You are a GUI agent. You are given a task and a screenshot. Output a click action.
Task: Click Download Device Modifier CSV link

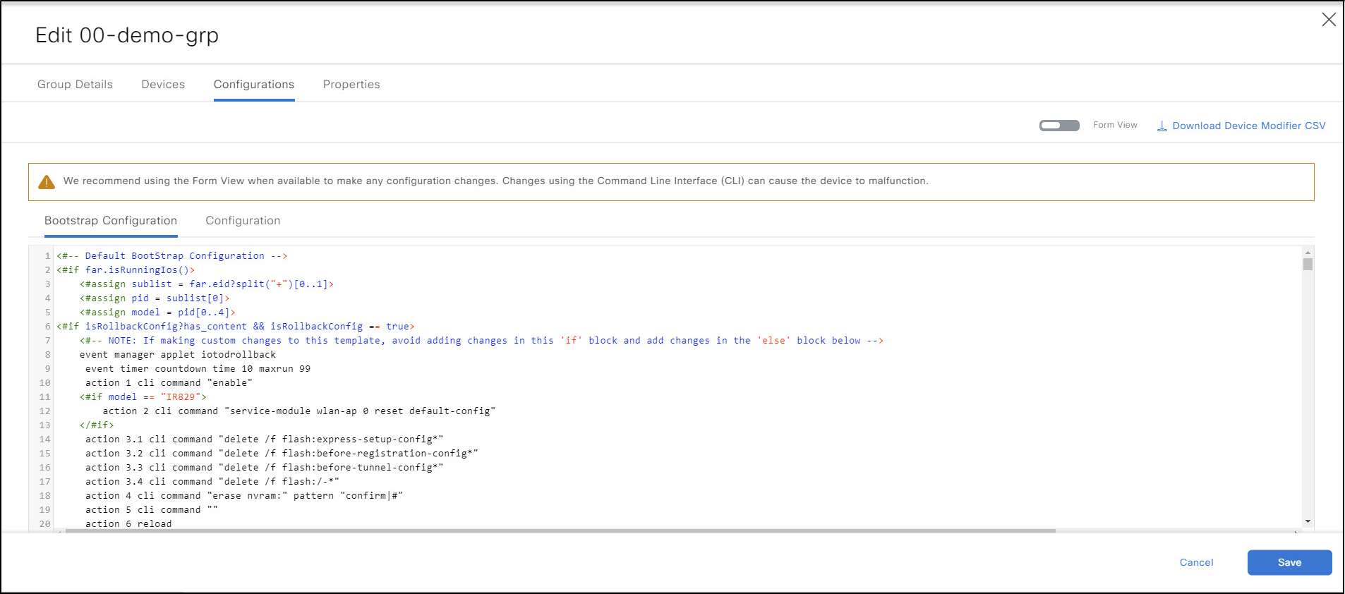pyautogui.click(x=1249, y=126)
